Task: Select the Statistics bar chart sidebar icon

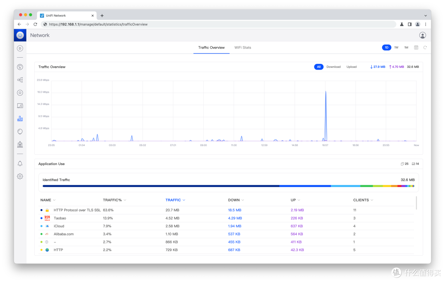Action: click(x=20, y=118)
